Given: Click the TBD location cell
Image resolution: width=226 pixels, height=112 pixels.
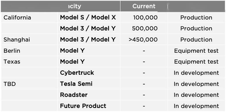Looking at the screenshot, I should click(x=9, y=84).
